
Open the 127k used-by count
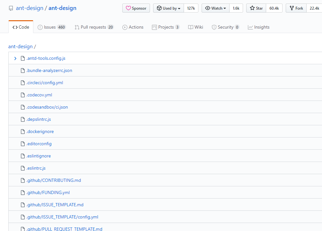tap(191, 8)
